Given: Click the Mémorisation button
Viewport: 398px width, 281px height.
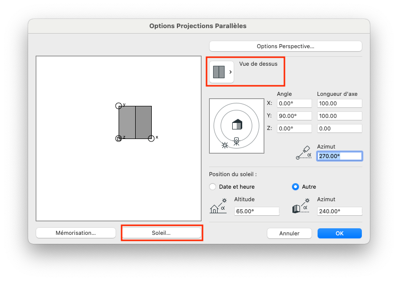Looking at the screenshot, I should [76, 233].
